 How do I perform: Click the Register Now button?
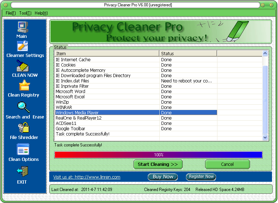click(201, 177)
